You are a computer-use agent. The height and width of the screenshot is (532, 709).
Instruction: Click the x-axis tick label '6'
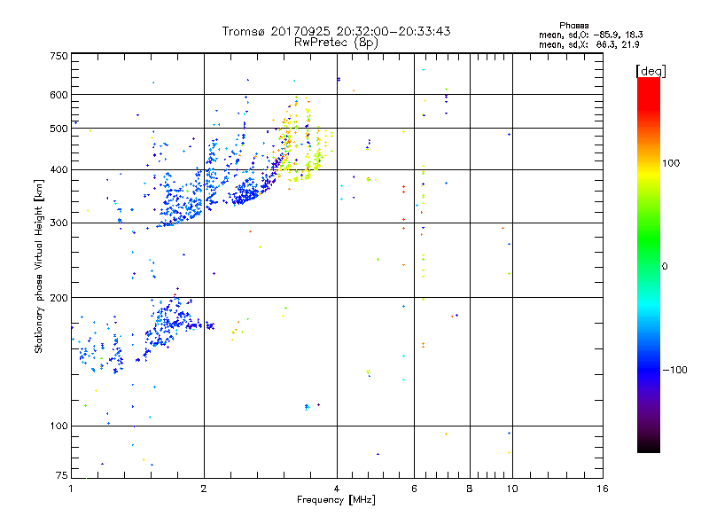tap(414, 489)
